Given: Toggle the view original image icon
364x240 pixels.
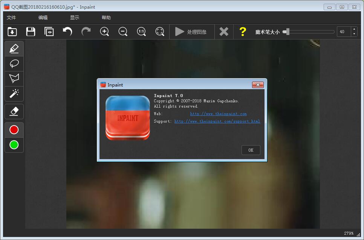Looking at the screenshot, I should [49, 32].
